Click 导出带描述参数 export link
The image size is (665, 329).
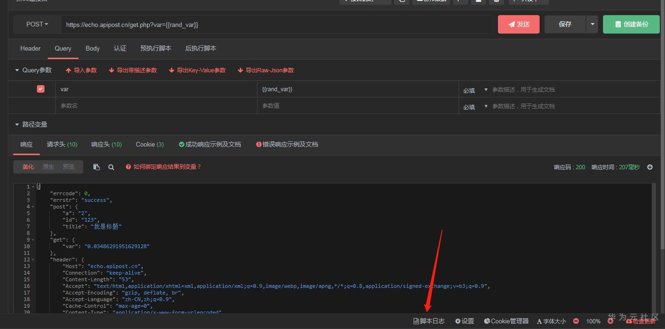133,70
